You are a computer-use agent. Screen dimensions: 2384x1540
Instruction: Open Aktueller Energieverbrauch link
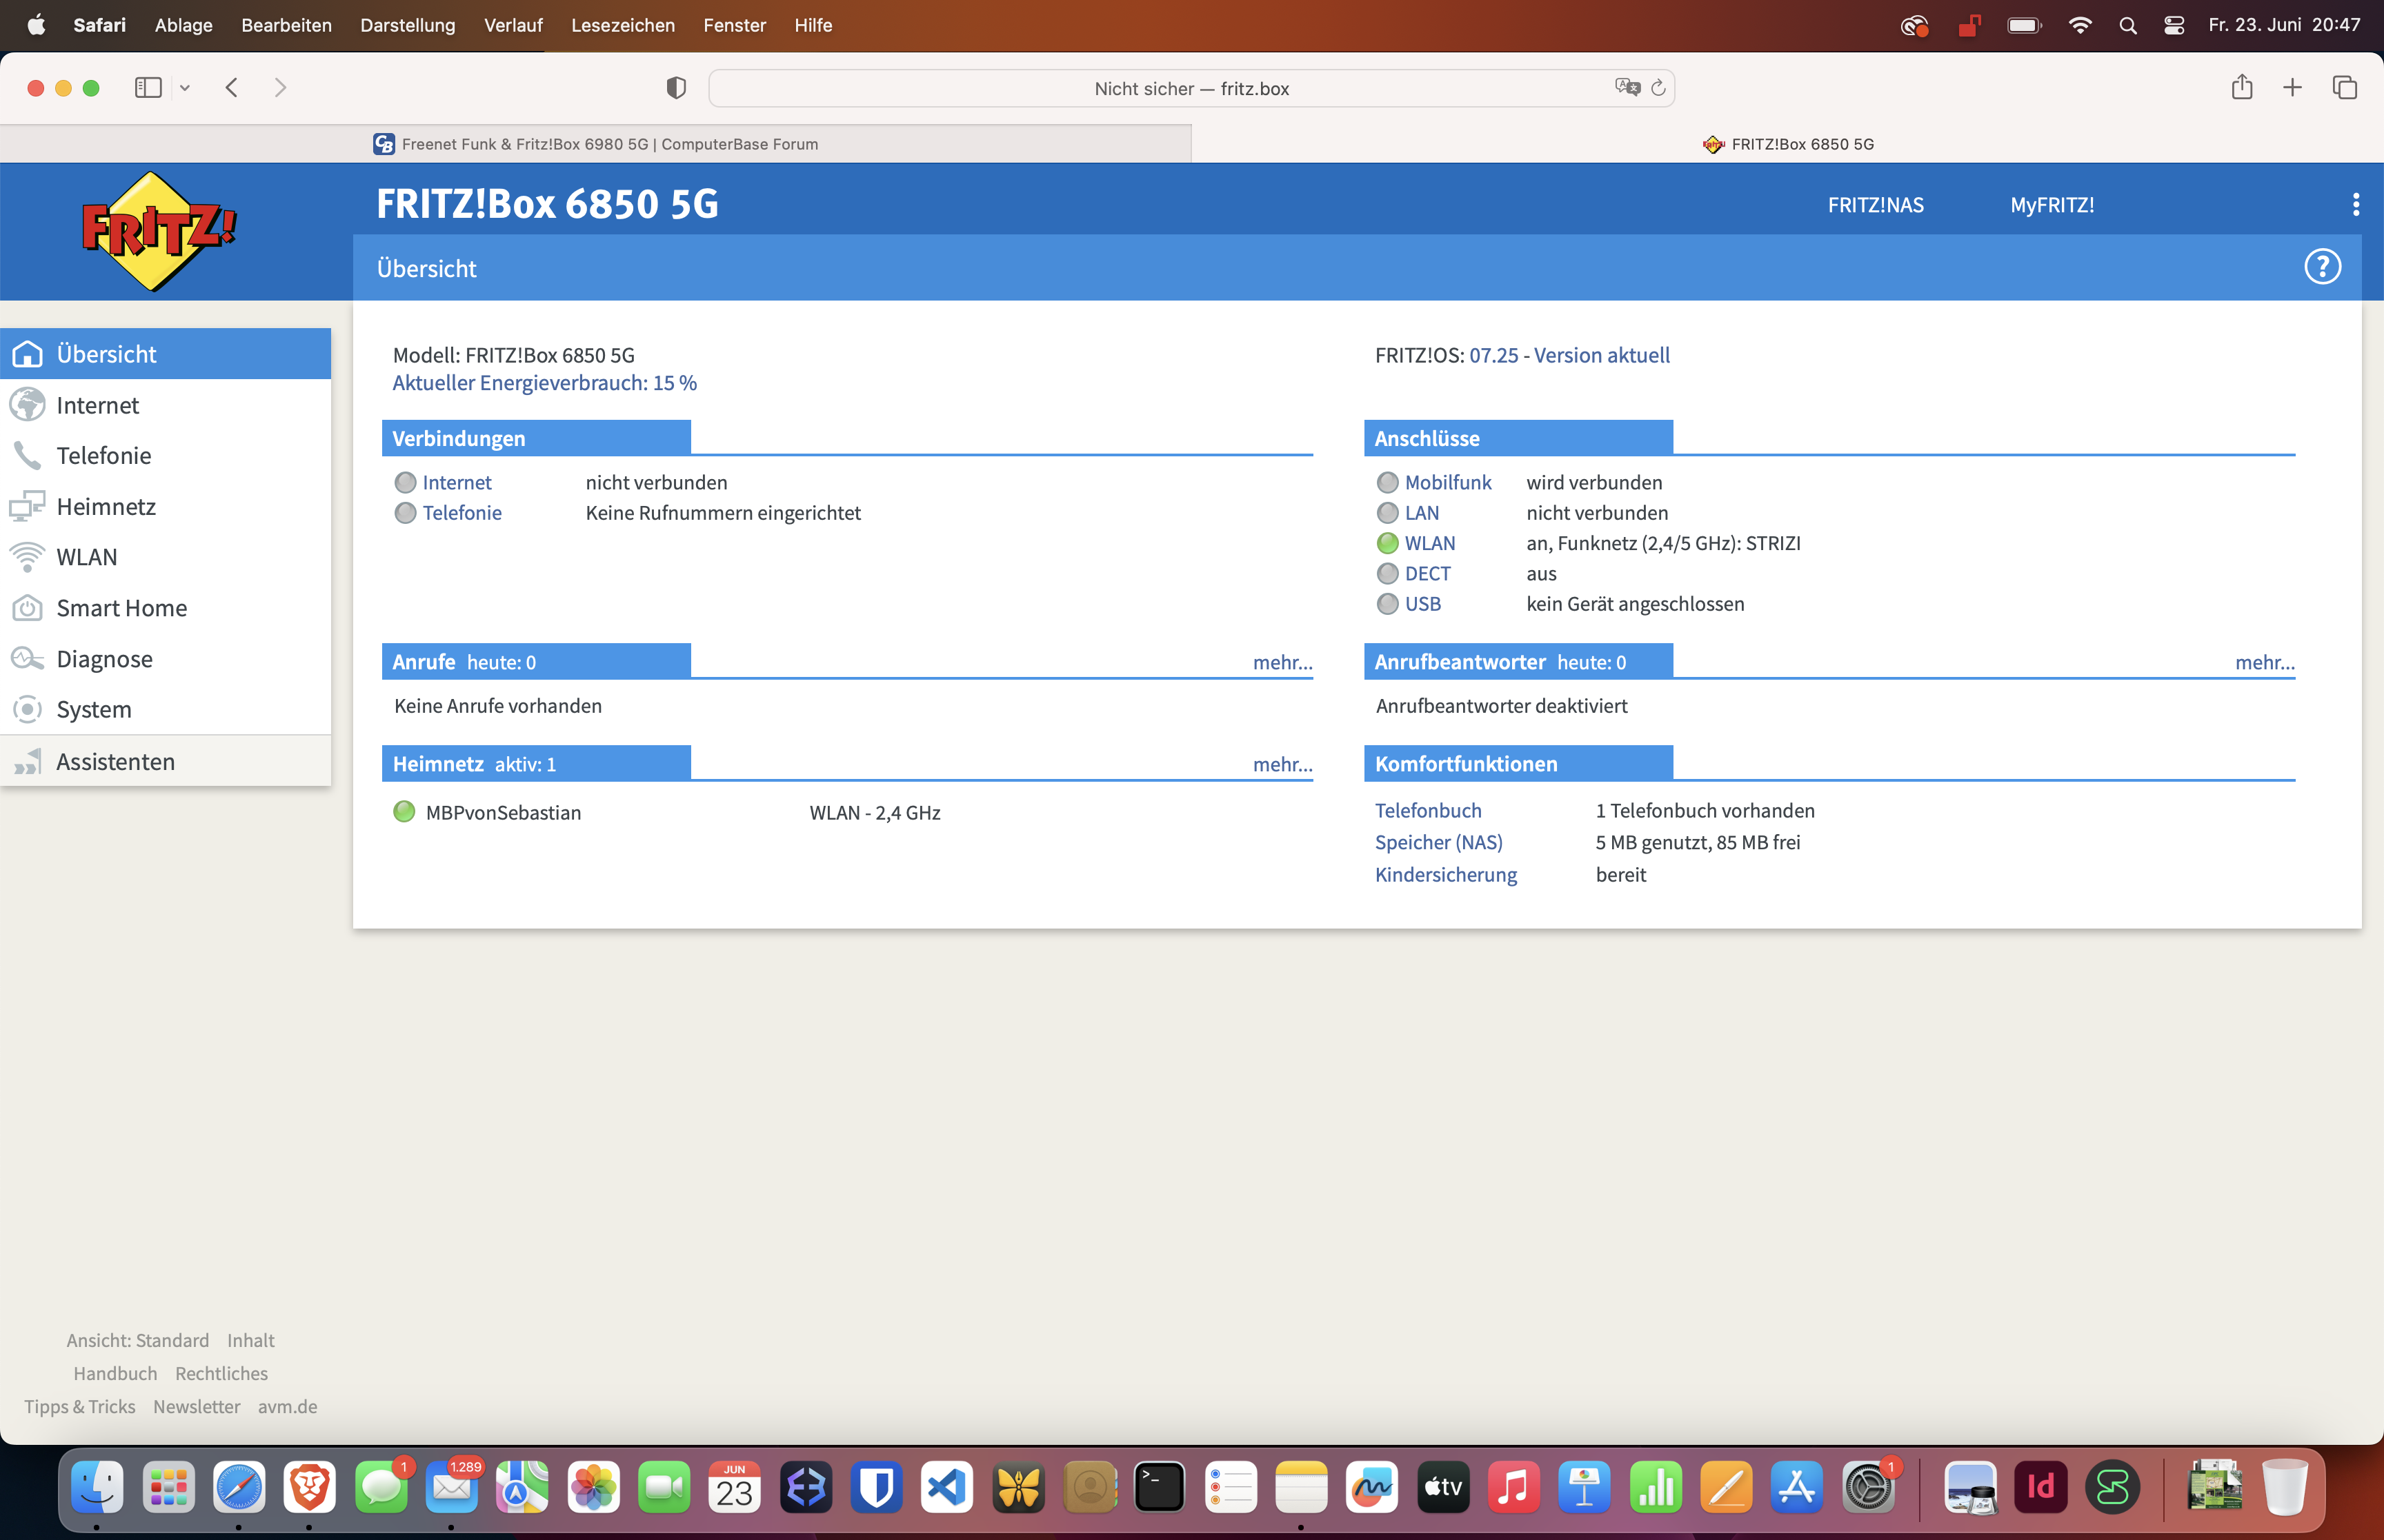point(544,383)
